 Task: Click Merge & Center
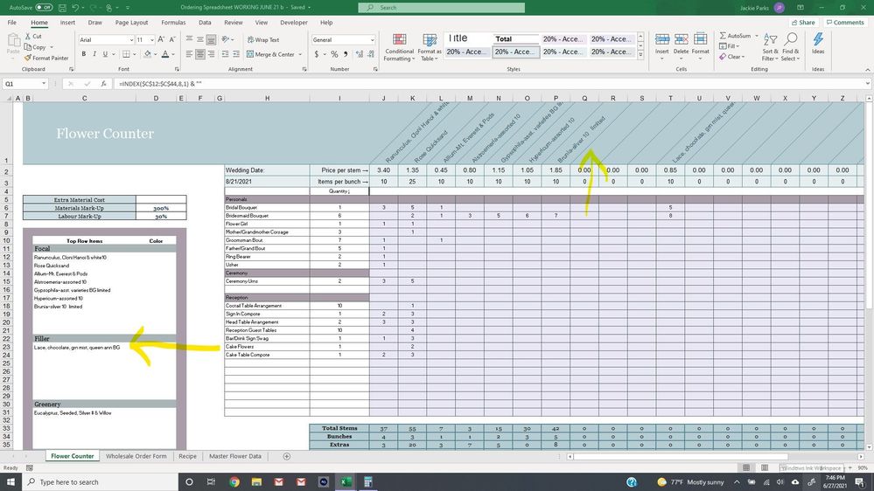click(x=270, y=54)
